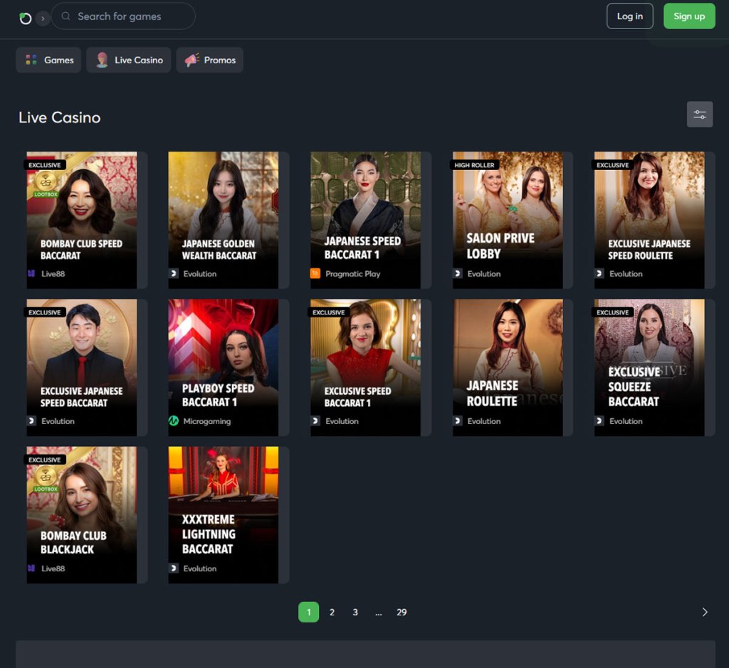Open the Live Casino tab
Viewport: 729px width, 668px height.
pyautogui.click(x=129, y=60)
